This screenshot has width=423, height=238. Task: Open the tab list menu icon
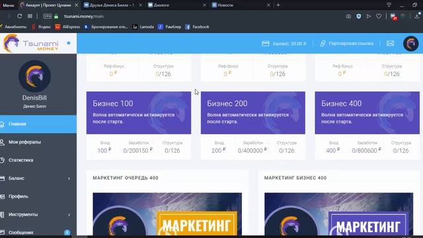pyautogui.click(x=389, y=5)
